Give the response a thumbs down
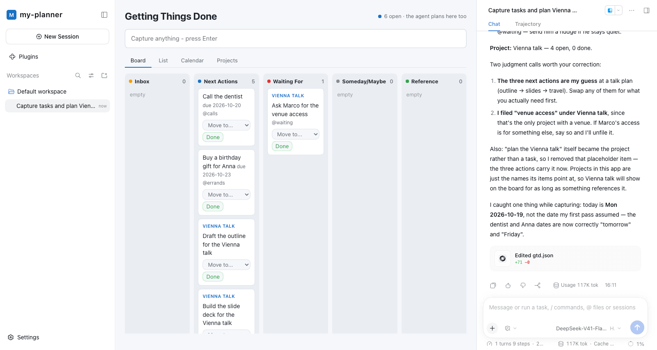This screenshot has width=657, height=350. (x=523, y=285)
